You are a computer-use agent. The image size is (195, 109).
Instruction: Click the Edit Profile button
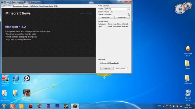pos(122,18)
